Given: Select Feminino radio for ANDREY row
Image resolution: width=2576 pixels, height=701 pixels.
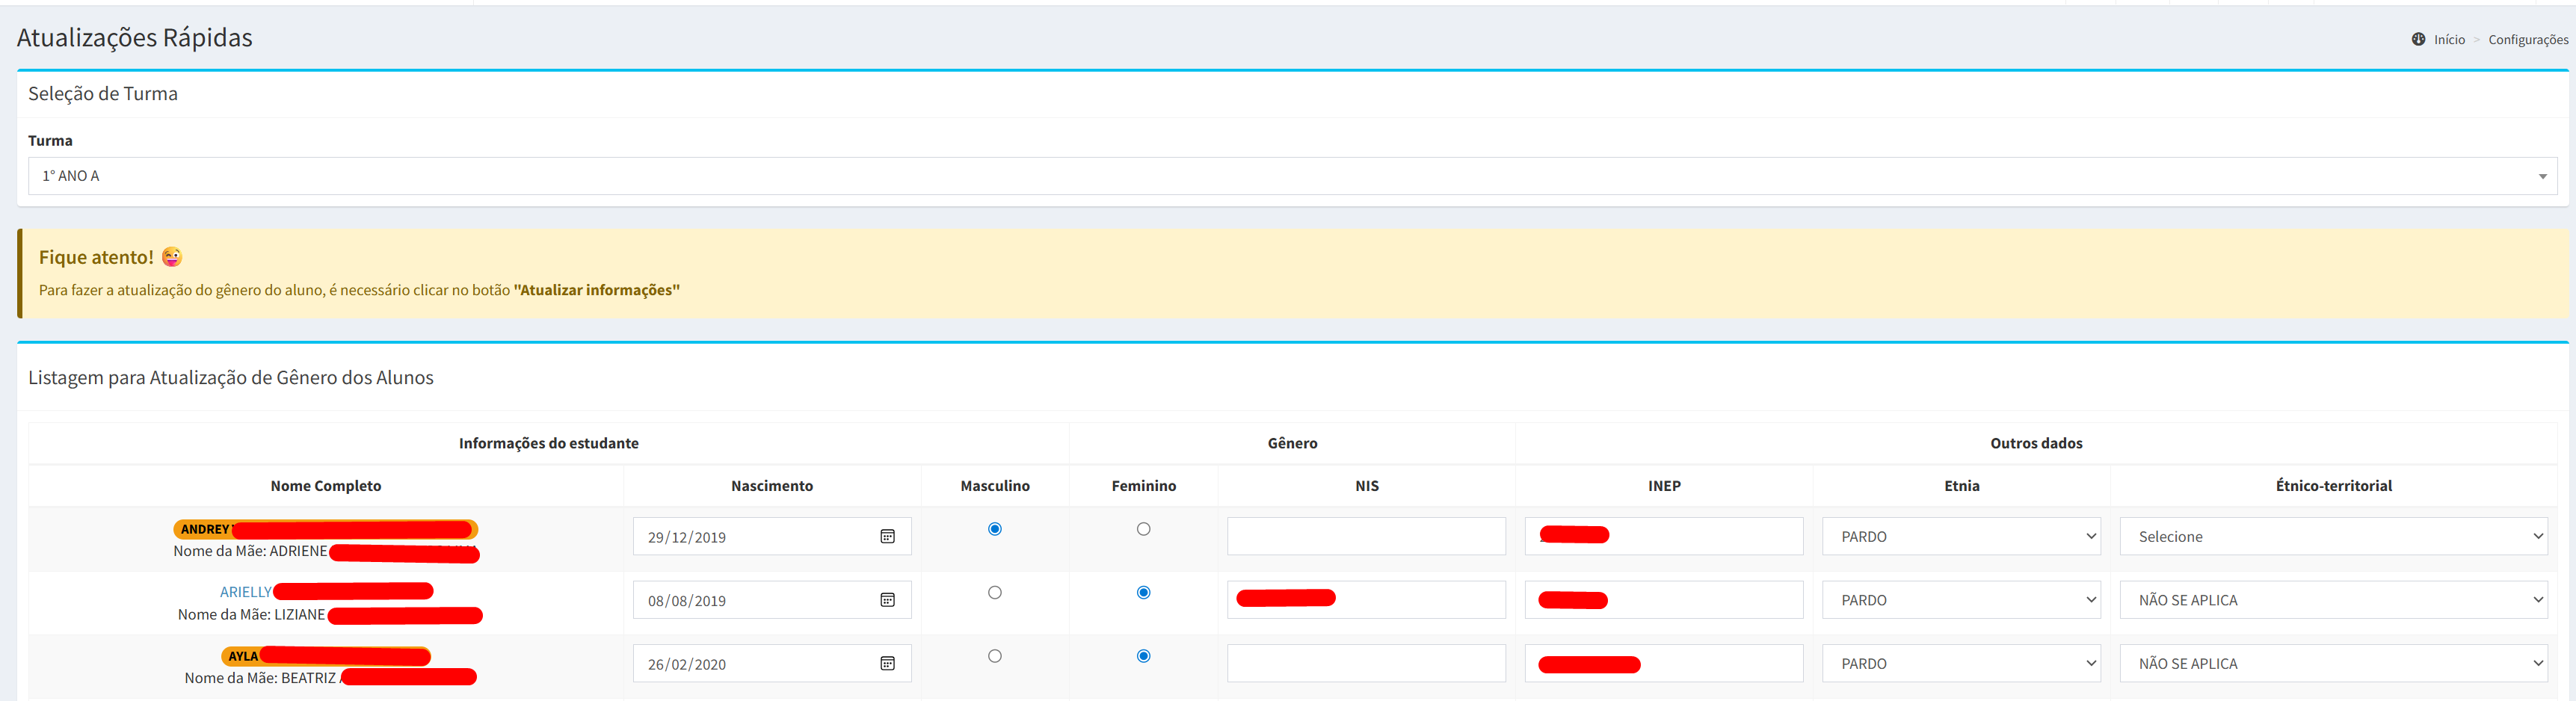Looking at the screenshot, I should coord(1143,529).
